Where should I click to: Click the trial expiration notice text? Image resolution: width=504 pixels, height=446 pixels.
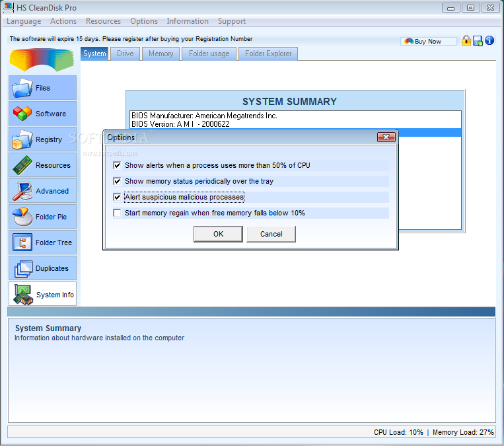click(131, 39)
